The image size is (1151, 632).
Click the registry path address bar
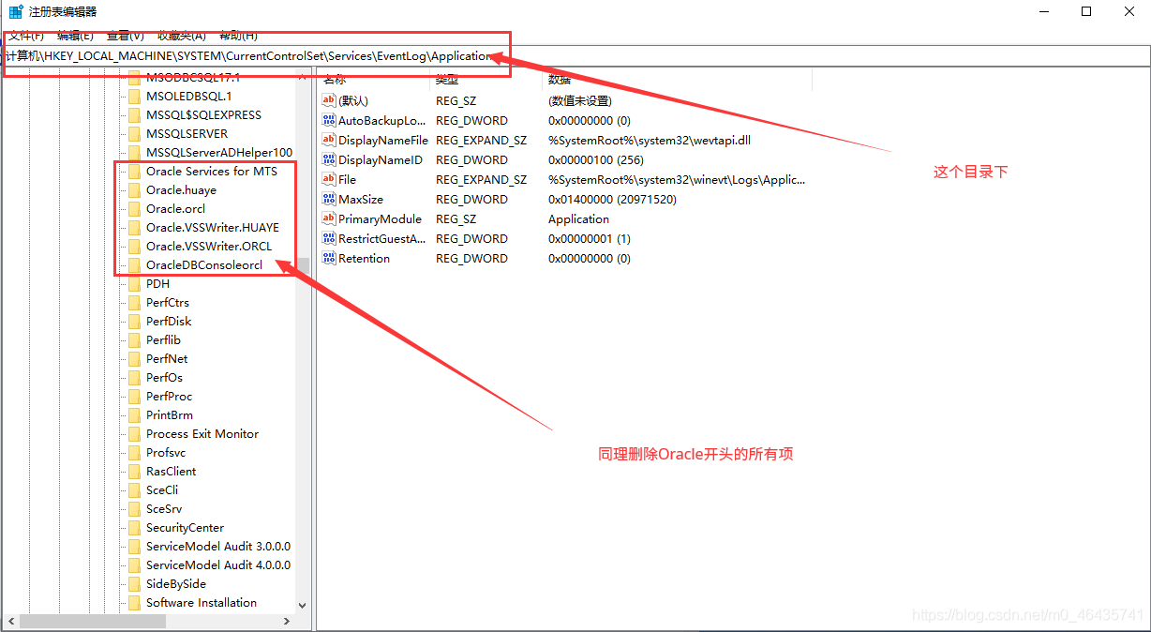tap(575, 56)
